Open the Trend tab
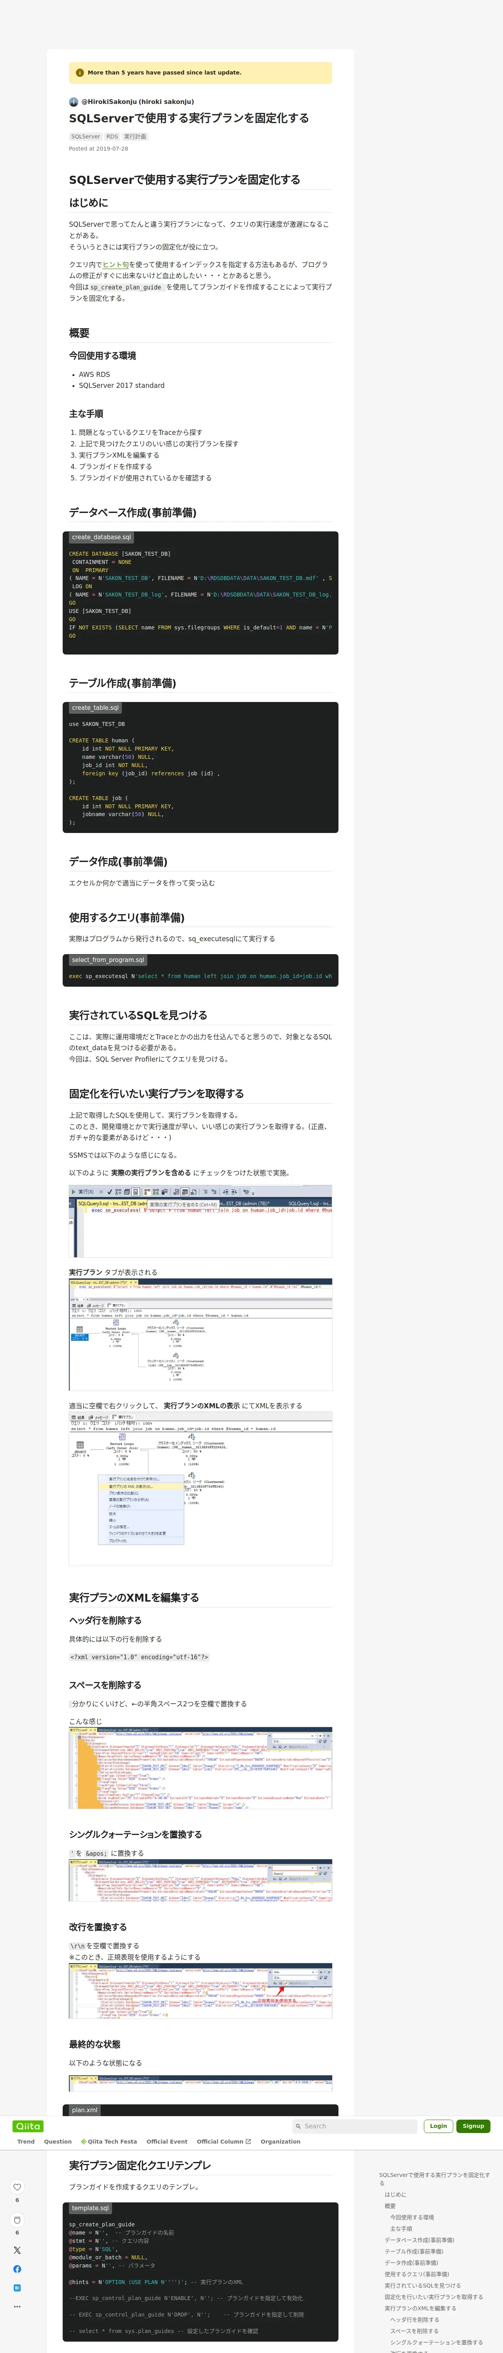The image size is (503, 2353). pyautogui.click(x=25, y=2141)
